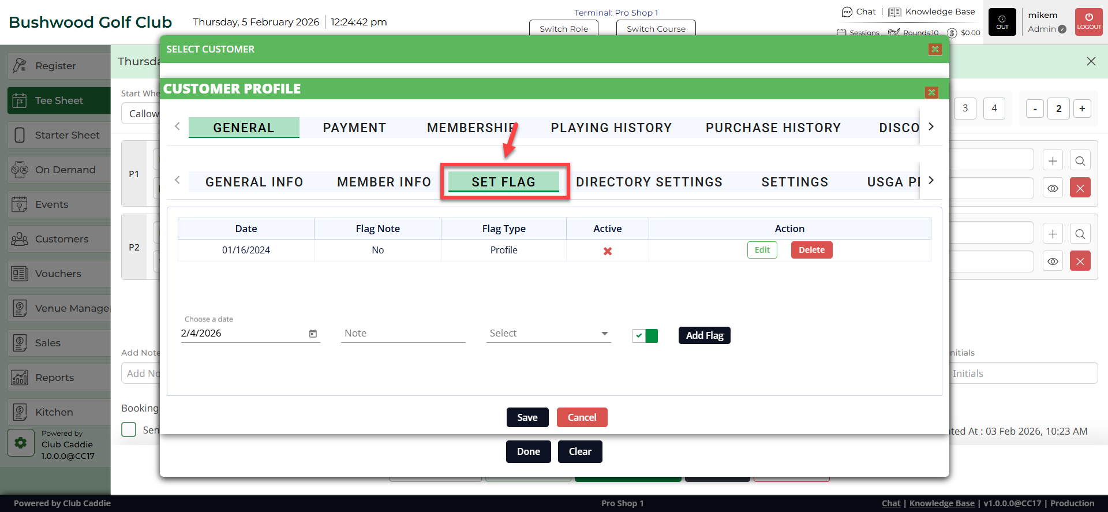
Task: Open the flag type Select dropdown
Action: pyautogui.click(x=548, y=334)
